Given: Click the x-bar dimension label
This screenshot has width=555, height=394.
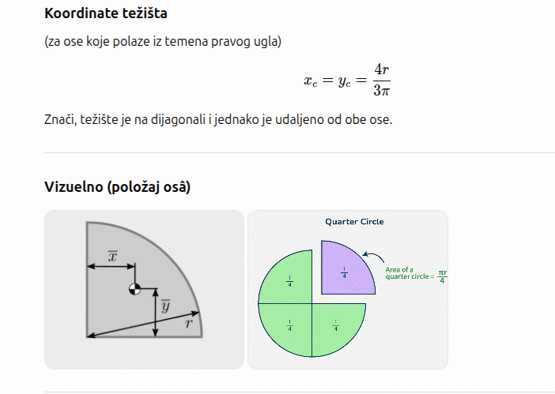Looking at the screenshot, I should coord(113,257).
